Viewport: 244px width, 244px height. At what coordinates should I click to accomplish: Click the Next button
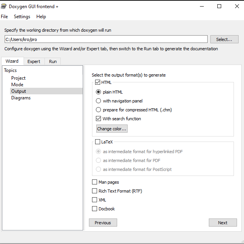223,223
